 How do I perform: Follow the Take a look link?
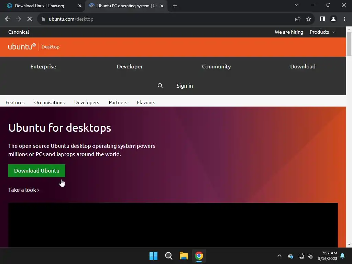click(24, 190)
